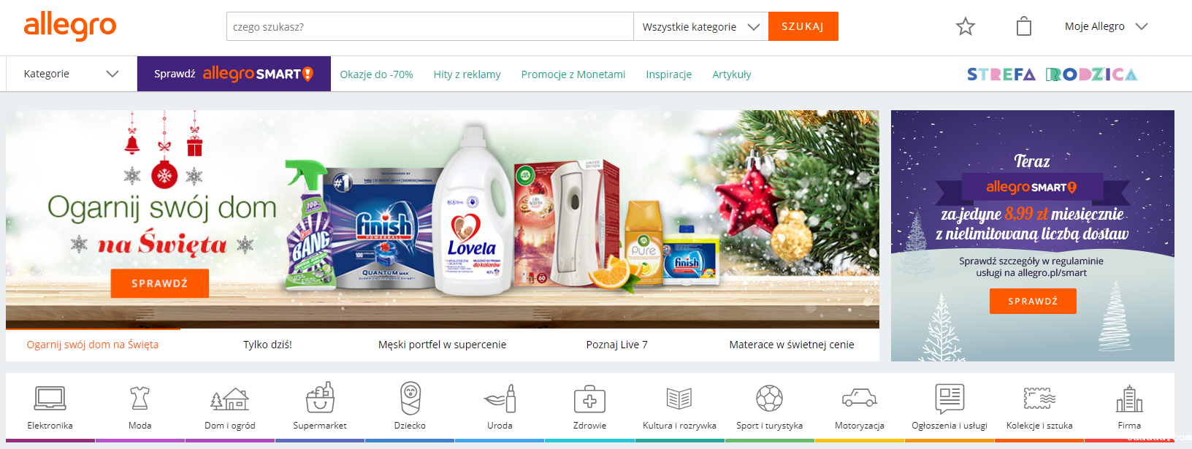The image size is (1192, 449).
Task: Switch to the Tylko dziś! banner tab
Action: pyautogui.click(x=267, y=345)
